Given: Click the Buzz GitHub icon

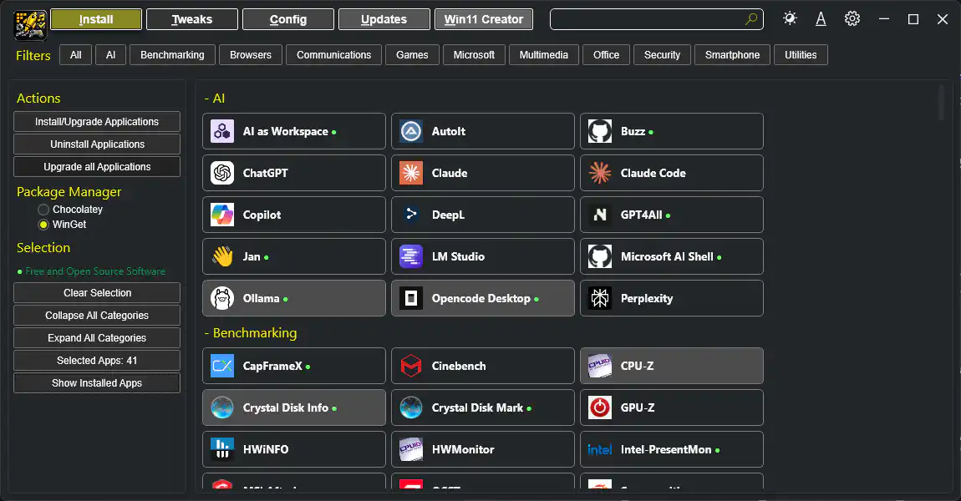Looking at the screenshot, I should [599, 131].
